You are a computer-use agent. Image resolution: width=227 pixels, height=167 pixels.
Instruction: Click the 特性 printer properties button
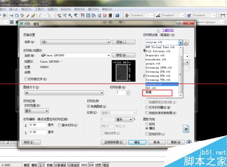[123, 55]
